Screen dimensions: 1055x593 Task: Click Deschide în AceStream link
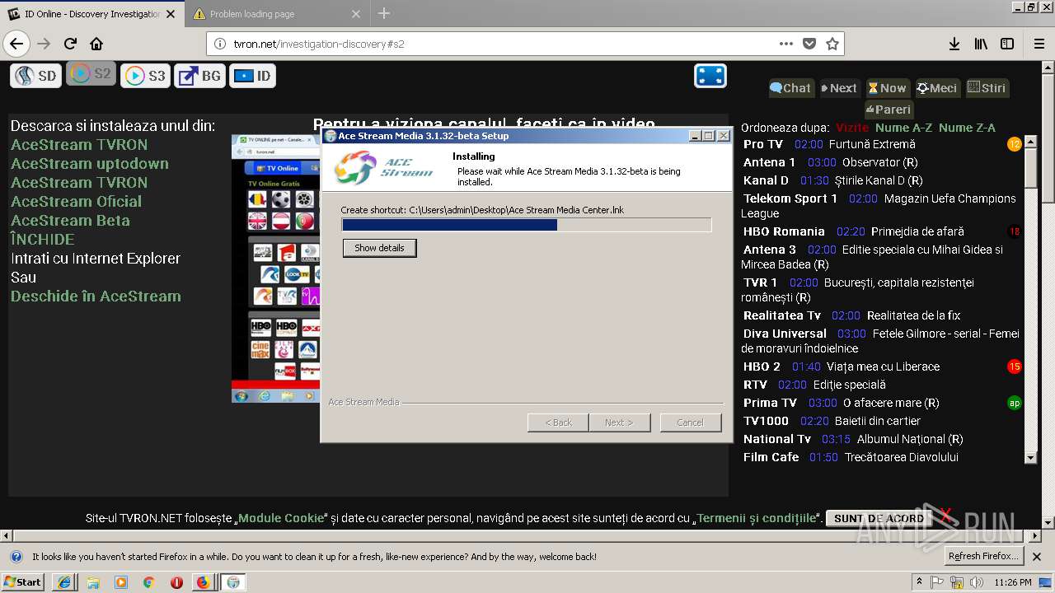(96, 296)
